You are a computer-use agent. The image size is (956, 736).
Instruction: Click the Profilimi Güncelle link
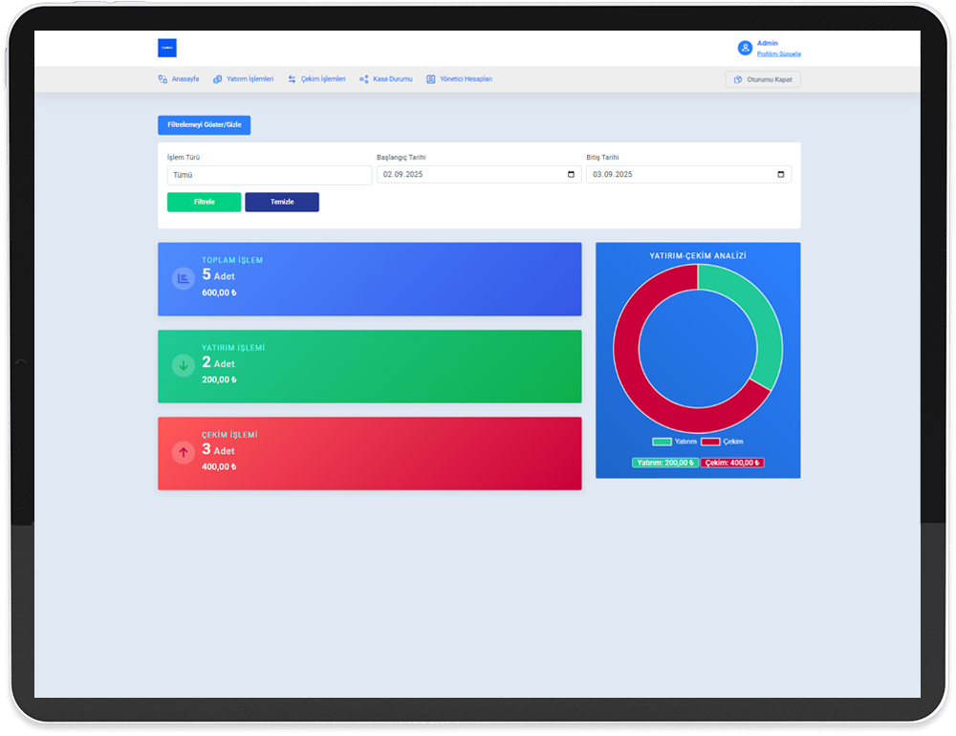tap(778, 54)
